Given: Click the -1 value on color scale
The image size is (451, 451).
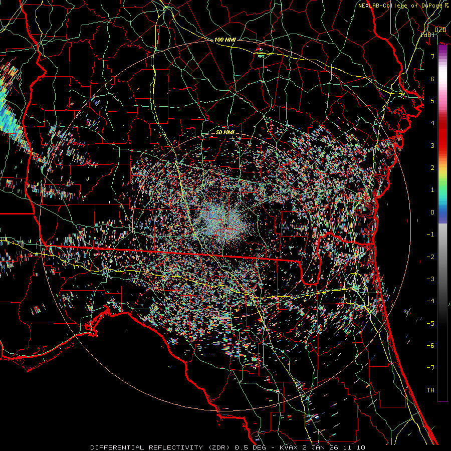Looking at the screenshot, I should pyautogui.click(x=430, y=235).
